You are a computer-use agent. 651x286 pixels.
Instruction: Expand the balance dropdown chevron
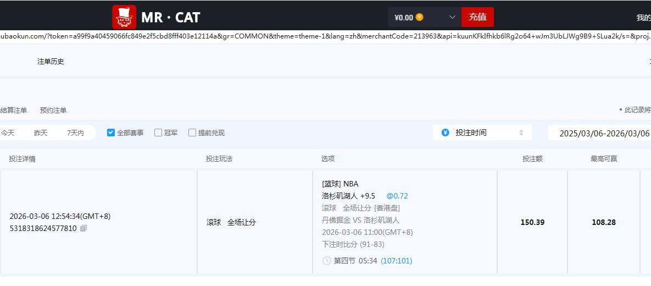(452, 17)
